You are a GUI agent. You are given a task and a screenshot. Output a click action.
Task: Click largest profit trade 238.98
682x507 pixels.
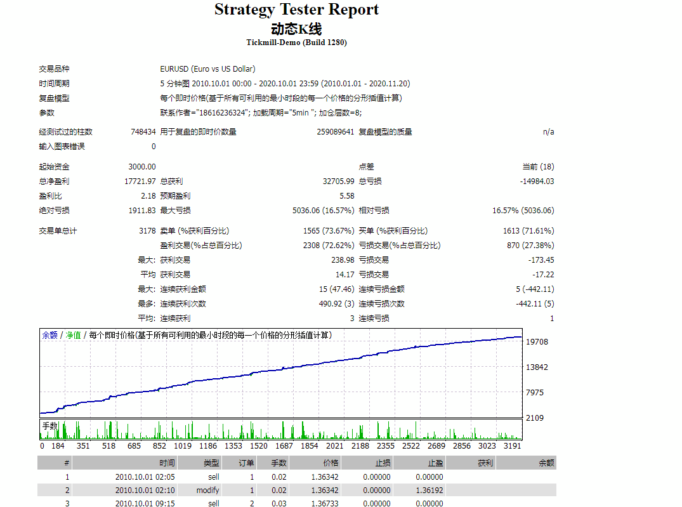click(343, 260)
